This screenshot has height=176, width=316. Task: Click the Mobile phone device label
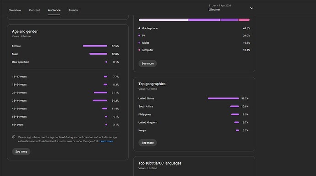(150, 28)
